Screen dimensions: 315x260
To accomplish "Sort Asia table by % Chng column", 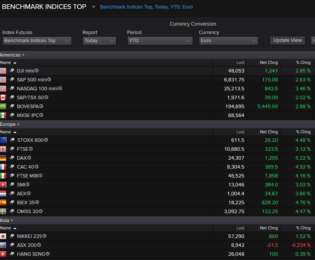I will 303,228.
